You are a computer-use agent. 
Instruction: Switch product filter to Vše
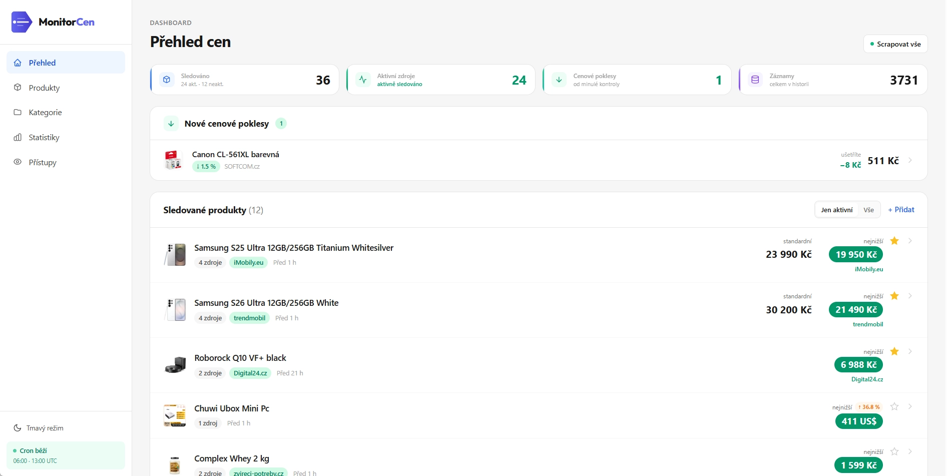[x=869, y=210]
